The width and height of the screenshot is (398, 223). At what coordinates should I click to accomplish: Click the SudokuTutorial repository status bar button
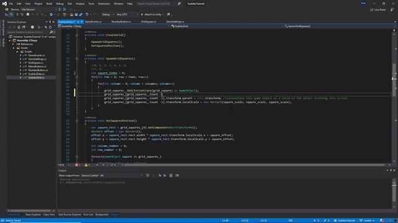344,221
